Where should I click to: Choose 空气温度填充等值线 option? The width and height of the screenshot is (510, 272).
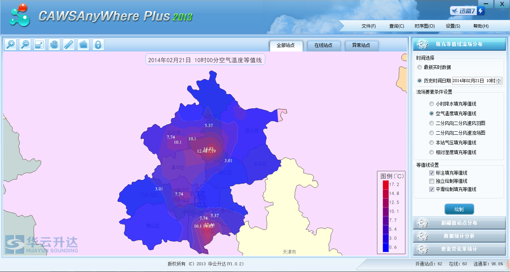point(432,113)
